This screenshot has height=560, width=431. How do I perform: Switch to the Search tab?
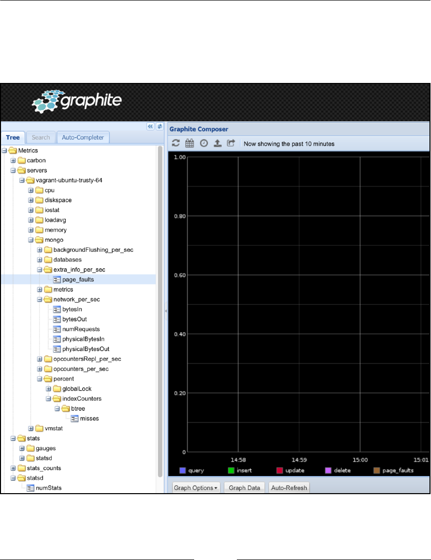[x=41, y=138]
